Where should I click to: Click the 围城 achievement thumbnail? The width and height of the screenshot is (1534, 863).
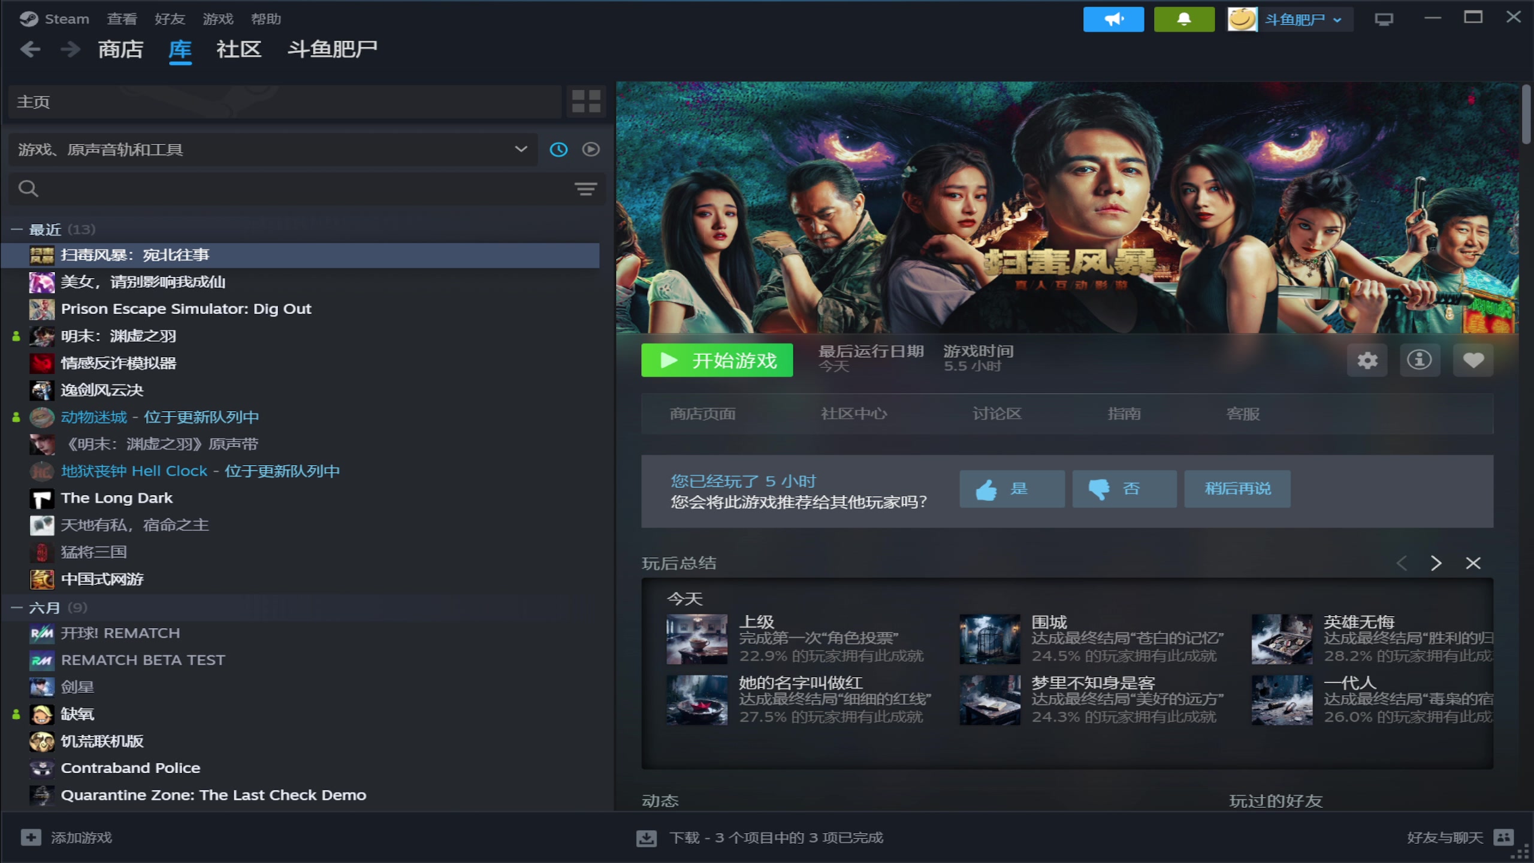coord(989,639)
